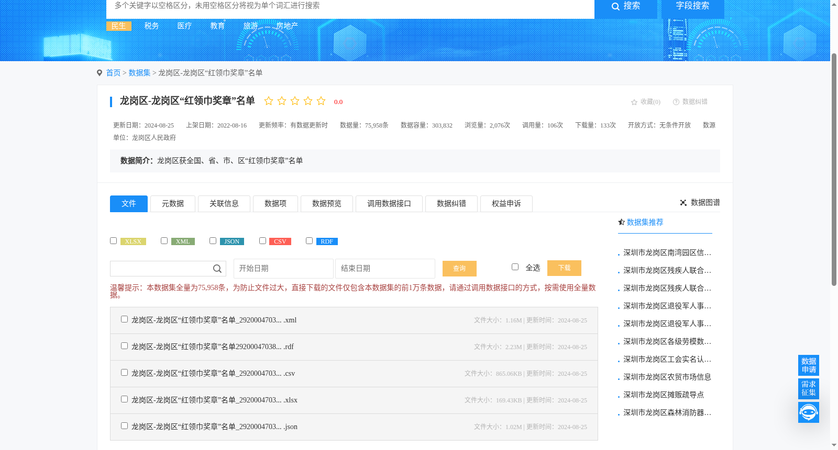This screenshot has width=838, height=450.
Task: Select the .csv file checkbox
Action: 124,372
